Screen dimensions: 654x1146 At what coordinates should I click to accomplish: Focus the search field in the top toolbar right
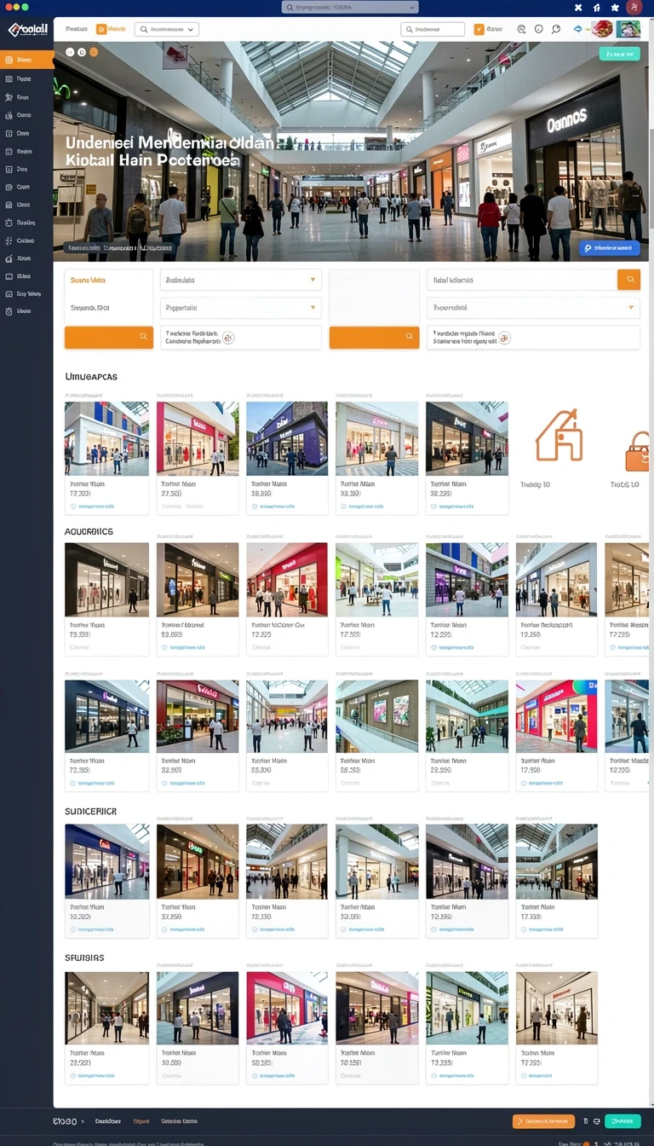click(433, 29)
